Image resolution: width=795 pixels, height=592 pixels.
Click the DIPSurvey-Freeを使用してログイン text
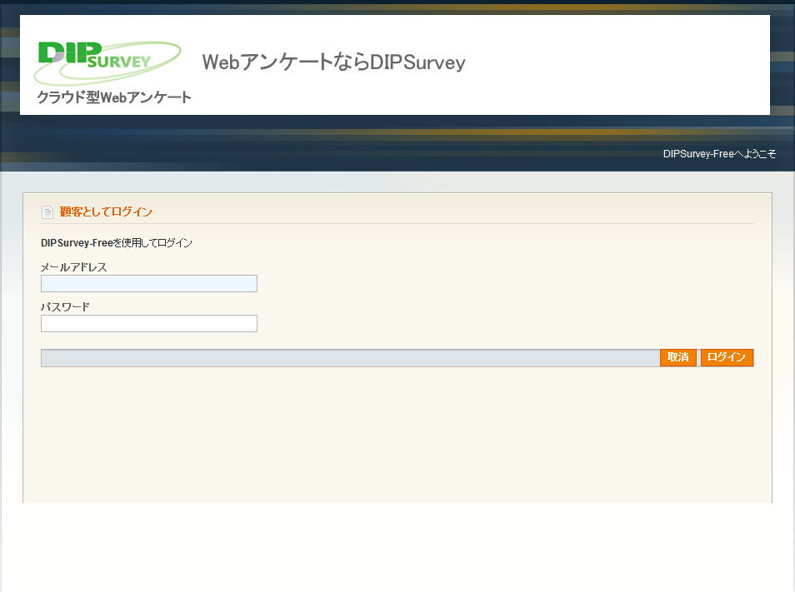(117, 243)
